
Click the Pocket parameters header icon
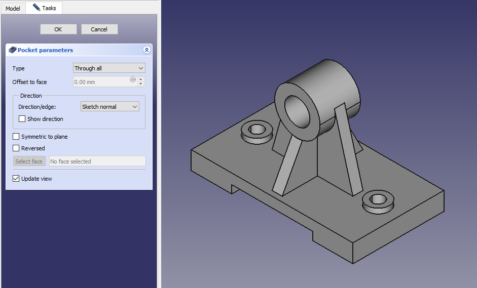[13, 50]
